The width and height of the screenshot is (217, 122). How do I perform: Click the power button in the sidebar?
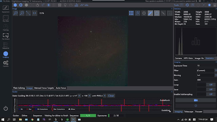coord(6,108)
